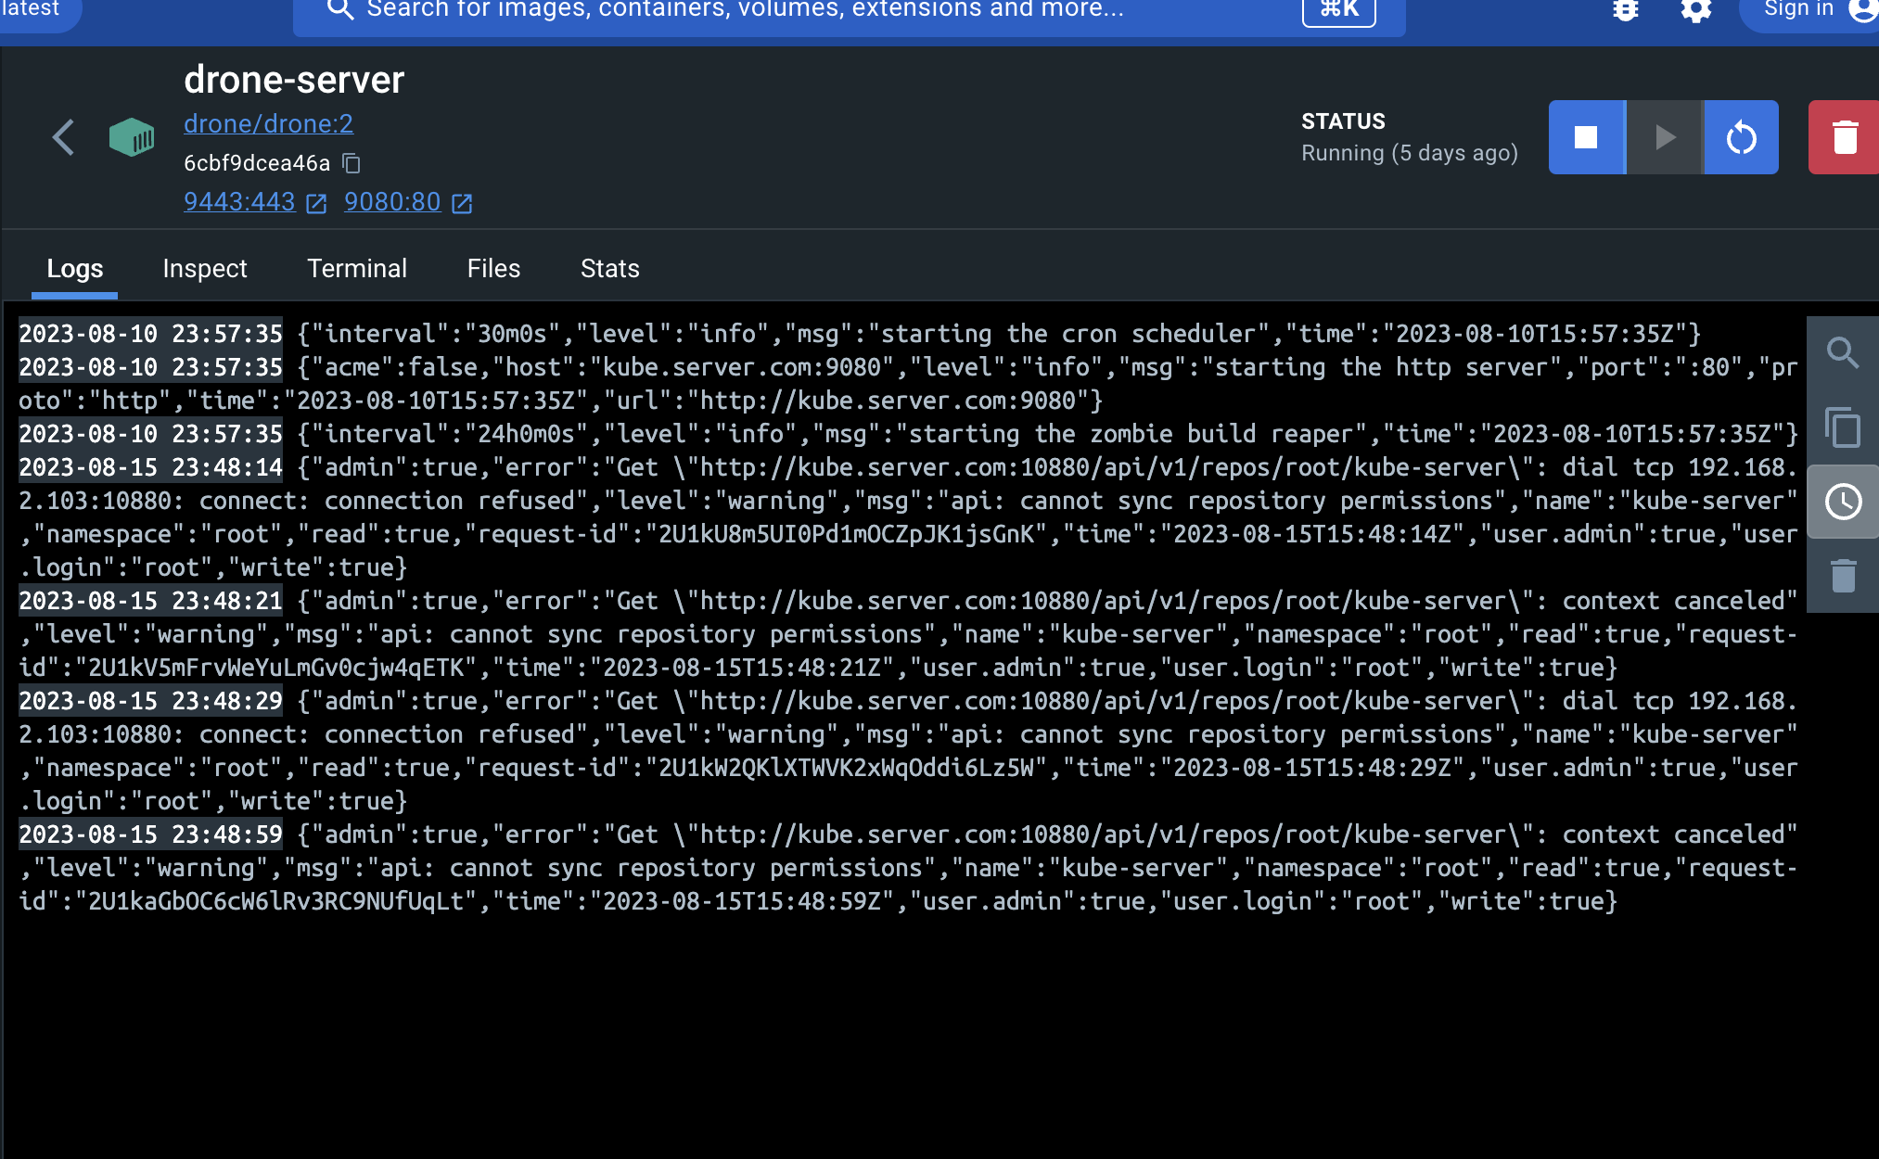1879x1159 pixels.
Task: Click the Running (5 days ago) status text
Action: tap(1410, 153)
